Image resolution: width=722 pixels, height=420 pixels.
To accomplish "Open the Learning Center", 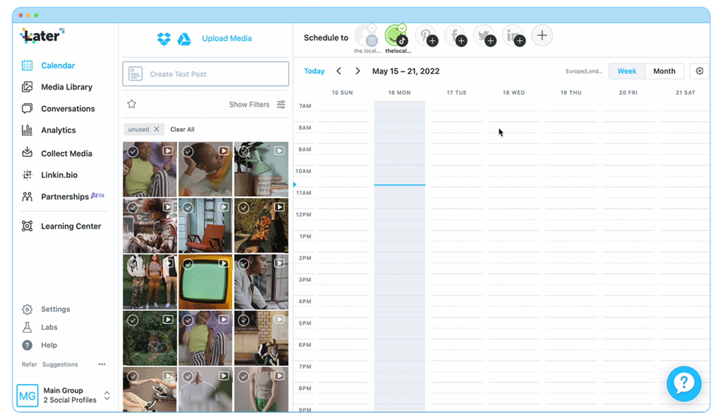I will click(x=61, y=226).
